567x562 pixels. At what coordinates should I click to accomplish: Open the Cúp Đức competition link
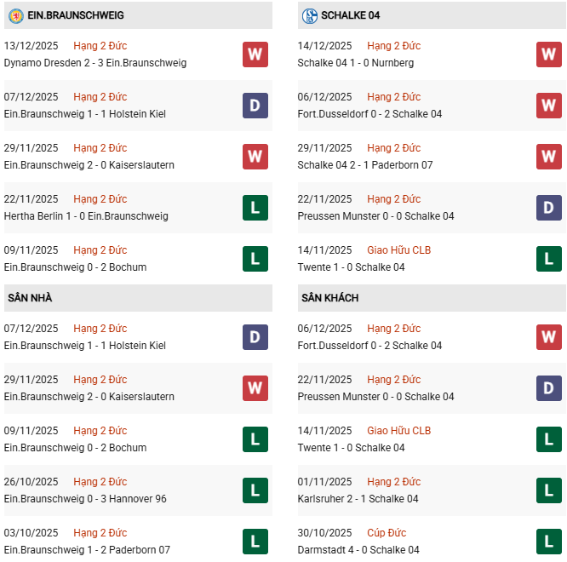(x=387, y=533)
